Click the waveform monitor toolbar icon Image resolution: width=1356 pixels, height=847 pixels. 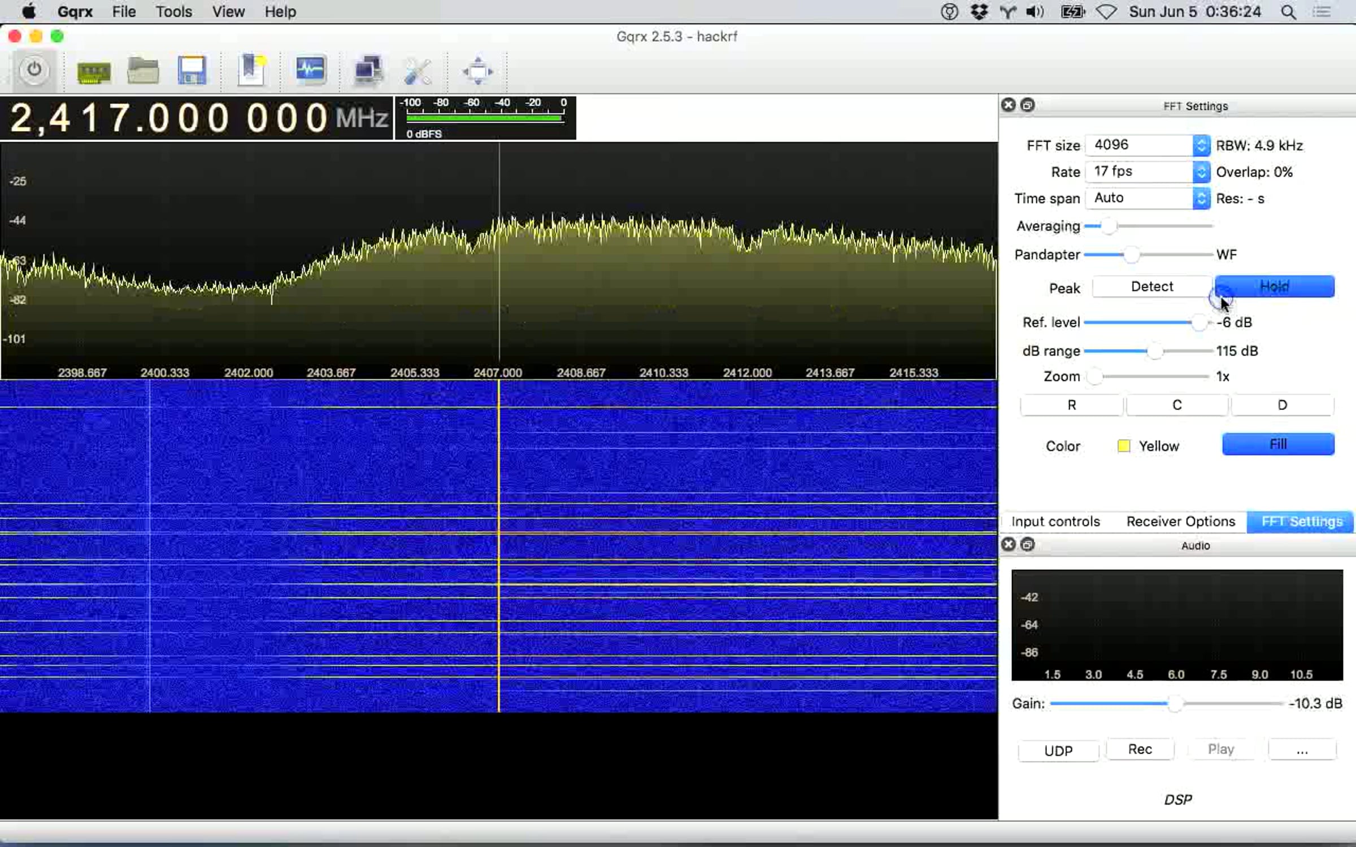[310, 71]
